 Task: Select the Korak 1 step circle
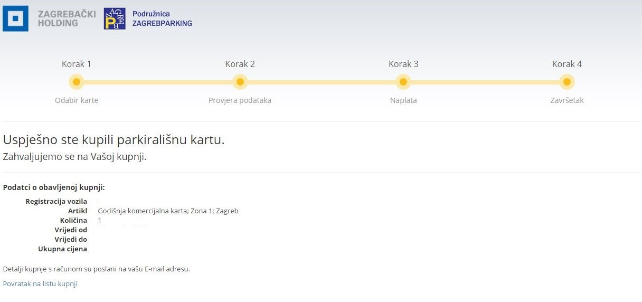pyautogui.click(x=77, y=82)
